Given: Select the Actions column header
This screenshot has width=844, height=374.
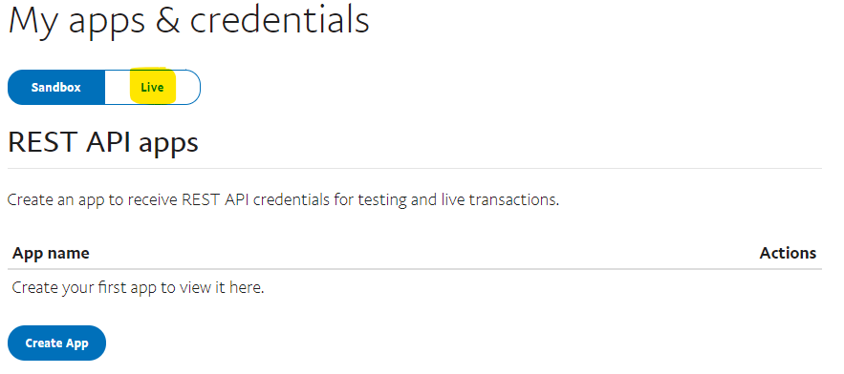Looking at the screenshot, I should 788,253.
